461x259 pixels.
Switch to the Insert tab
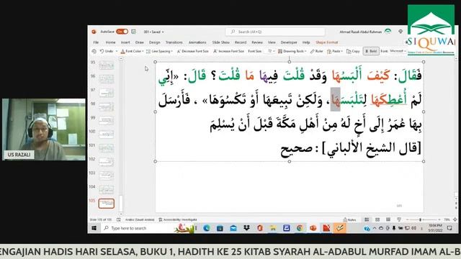coord(125,42)
